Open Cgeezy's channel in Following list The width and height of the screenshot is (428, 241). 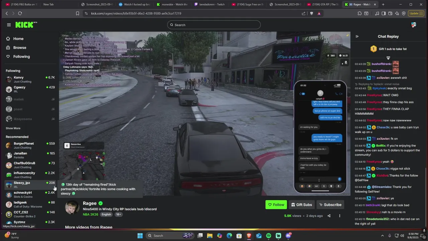point(30,89)
